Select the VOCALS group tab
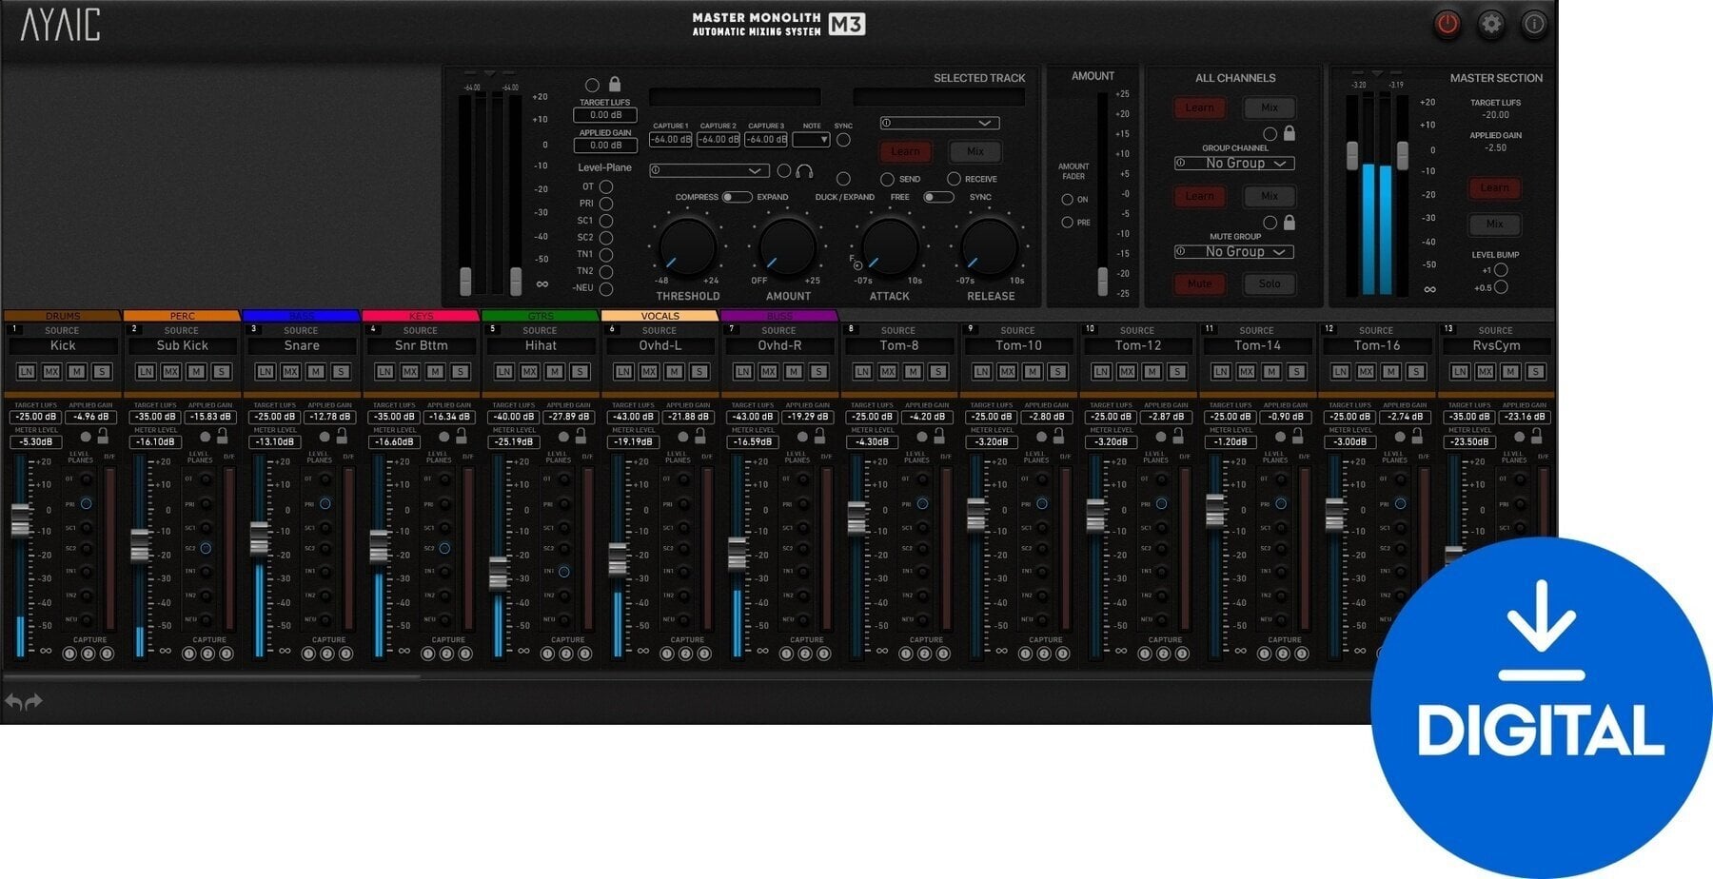This screenshot has height=879, width=1713. 660,316
